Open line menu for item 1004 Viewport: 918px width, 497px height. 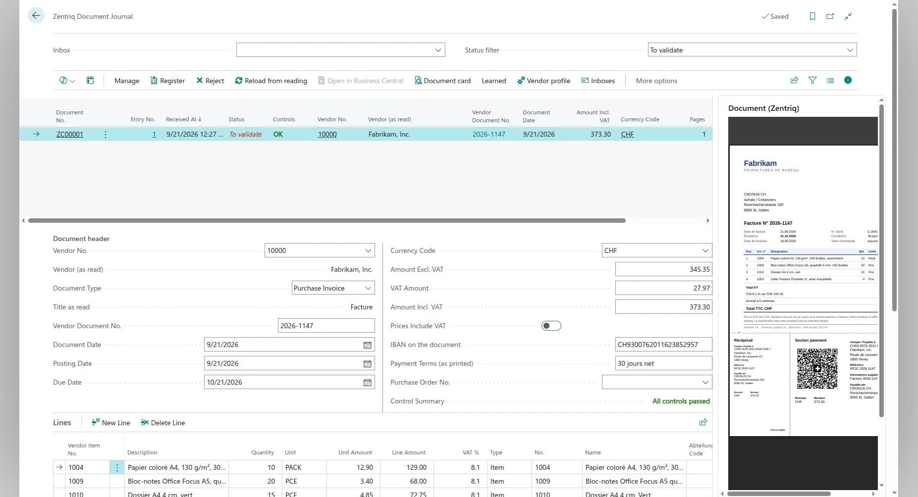tap(117, 467)
